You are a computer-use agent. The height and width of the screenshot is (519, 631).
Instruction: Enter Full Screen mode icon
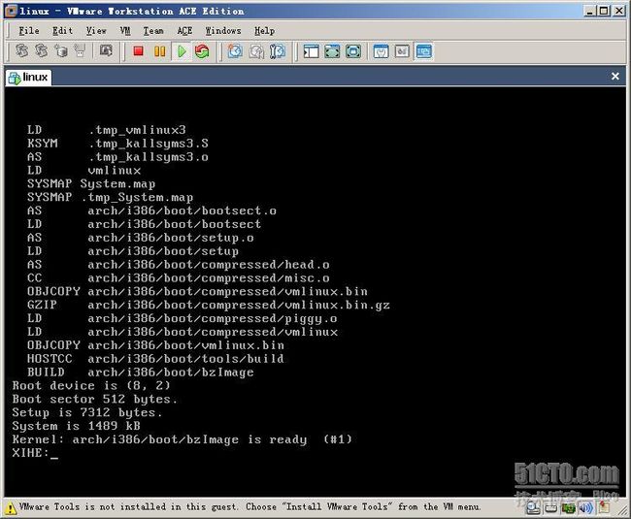(353, 51)
